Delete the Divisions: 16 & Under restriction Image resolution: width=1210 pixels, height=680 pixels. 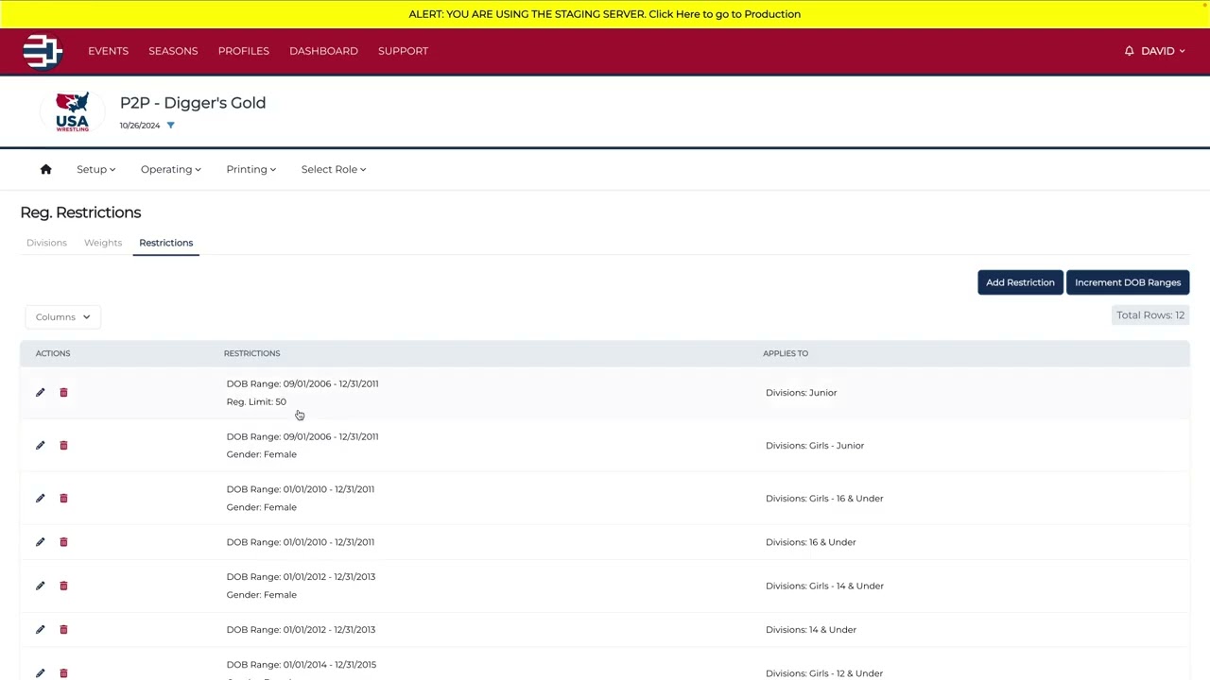pyautogui.click(x=63, y=542)
